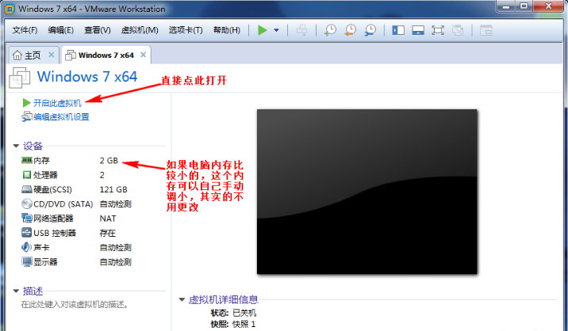Revert to snapshot using the clock-arrow icon
The height and width of the screenshot is (331, 568).
[x=350, y=30]
